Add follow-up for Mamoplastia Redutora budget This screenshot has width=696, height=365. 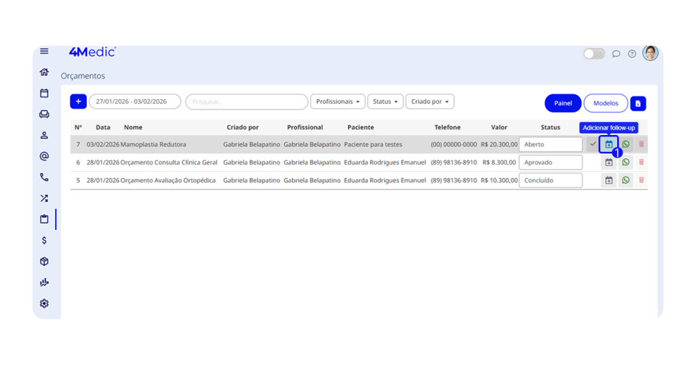608,145
